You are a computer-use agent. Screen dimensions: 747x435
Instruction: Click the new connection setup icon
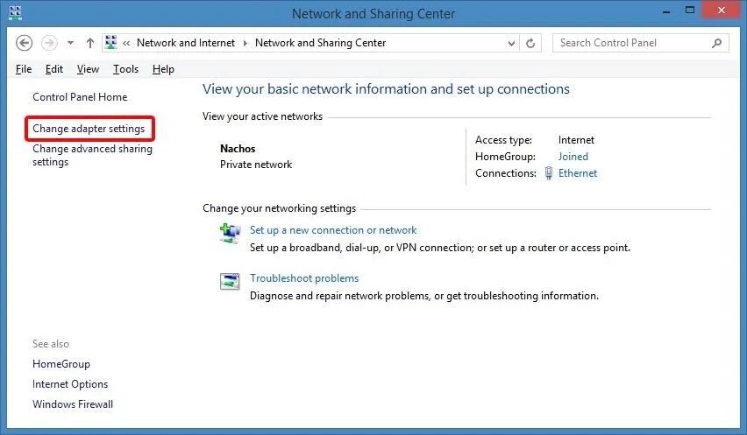pyautogui.click(x=230, y=234)
